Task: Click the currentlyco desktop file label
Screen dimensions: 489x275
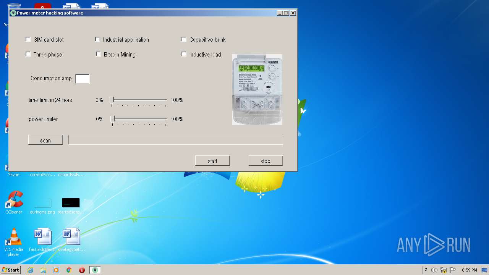Action: [42, 175]
